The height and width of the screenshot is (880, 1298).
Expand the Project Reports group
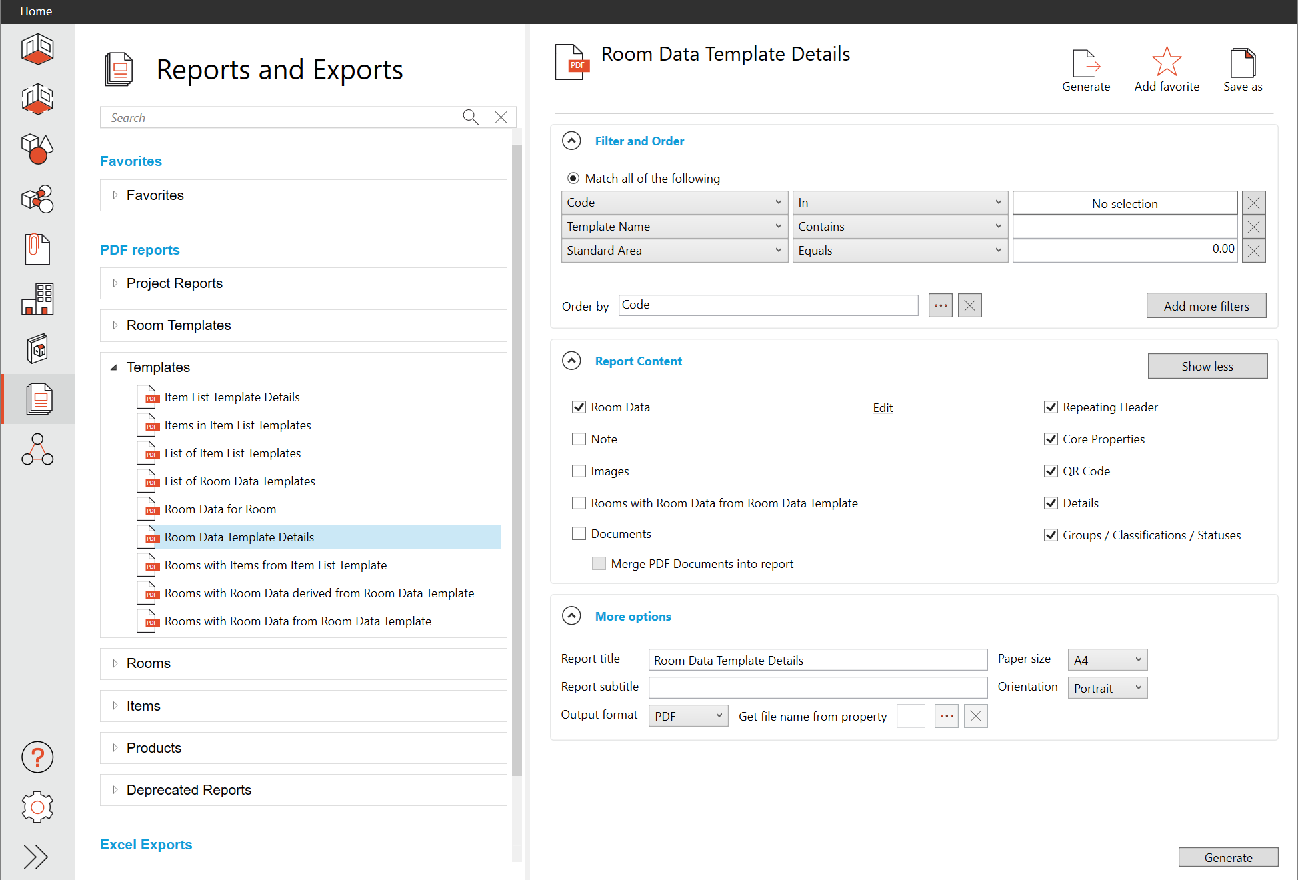(x=115, y=283)
